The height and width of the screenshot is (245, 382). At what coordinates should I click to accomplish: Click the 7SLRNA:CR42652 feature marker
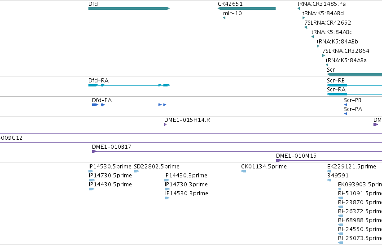coord(306,27)
